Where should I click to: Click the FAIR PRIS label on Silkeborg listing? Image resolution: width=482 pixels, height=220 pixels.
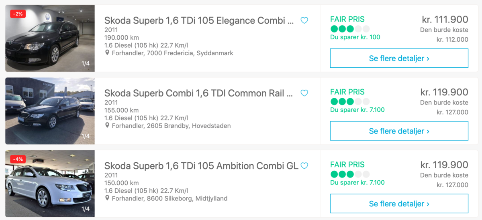tap(347, 164)
